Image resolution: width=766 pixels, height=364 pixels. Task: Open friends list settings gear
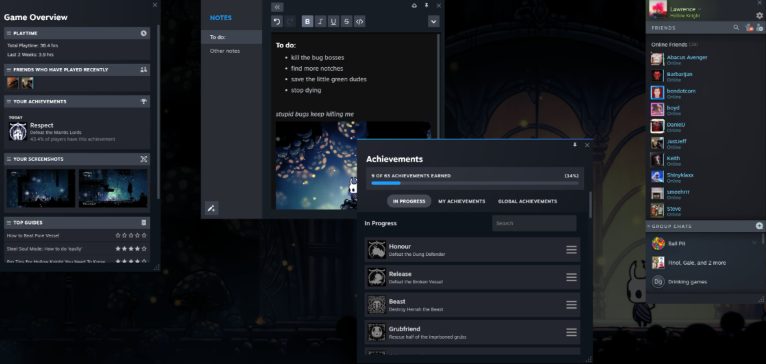coord(759,15)
